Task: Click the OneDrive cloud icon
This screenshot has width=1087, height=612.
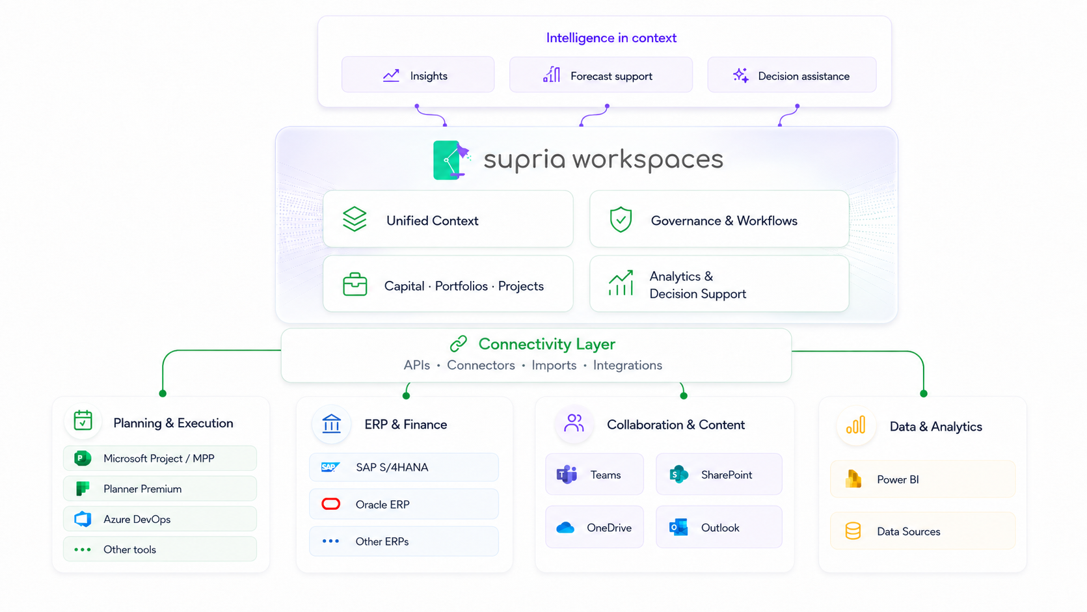Action: (x=565, y=527)
